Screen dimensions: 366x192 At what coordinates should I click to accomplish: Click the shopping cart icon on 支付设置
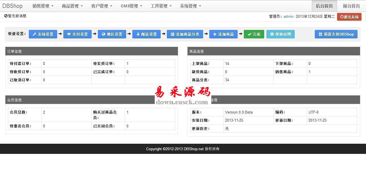point(69,34)
